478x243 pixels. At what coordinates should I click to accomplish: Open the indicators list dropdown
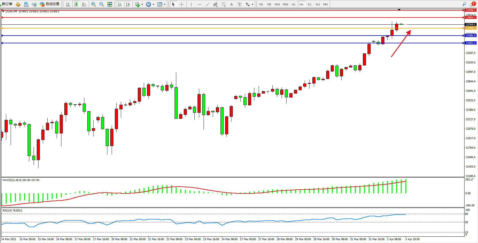point(142,4)
